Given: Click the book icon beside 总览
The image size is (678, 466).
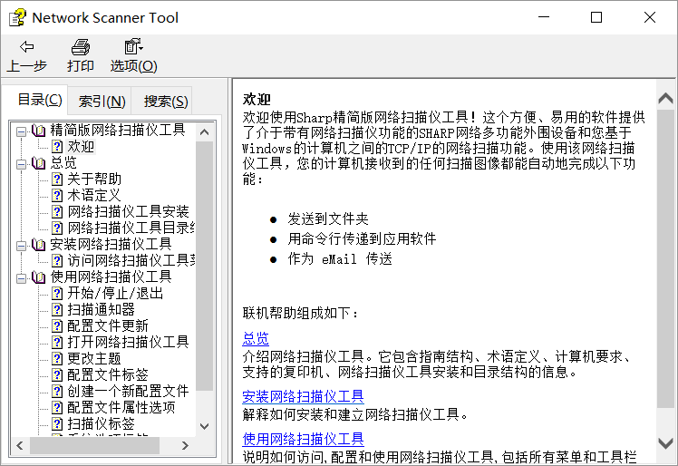Looking at the screenshot, I should pos(38,163).
